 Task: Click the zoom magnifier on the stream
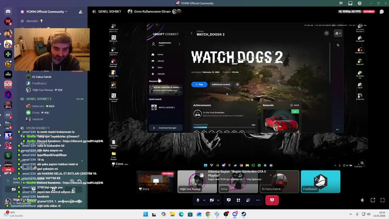362,163
